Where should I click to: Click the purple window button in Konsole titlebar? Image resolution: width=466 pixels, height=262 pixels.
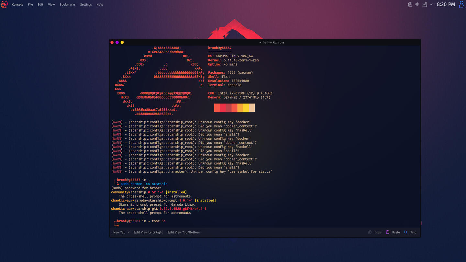(x=117, y=42)
